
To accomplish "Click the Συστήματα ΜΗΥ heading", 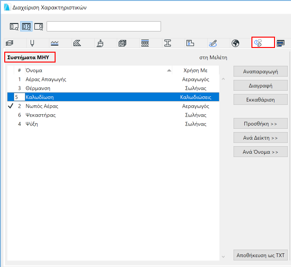I will (x=28, y=57).
